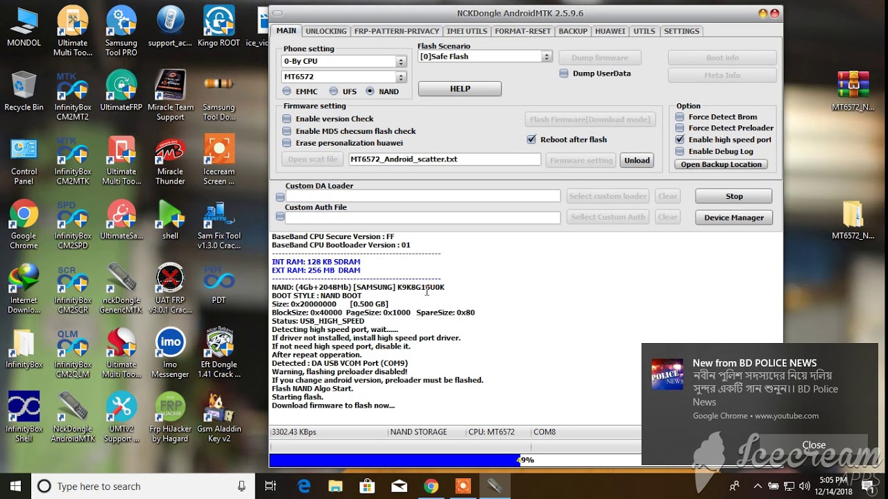Launch Kingo ROOT desktop icon
This screenshot has width=888, height=499.
pyautogui.click(x=219, y=28)
